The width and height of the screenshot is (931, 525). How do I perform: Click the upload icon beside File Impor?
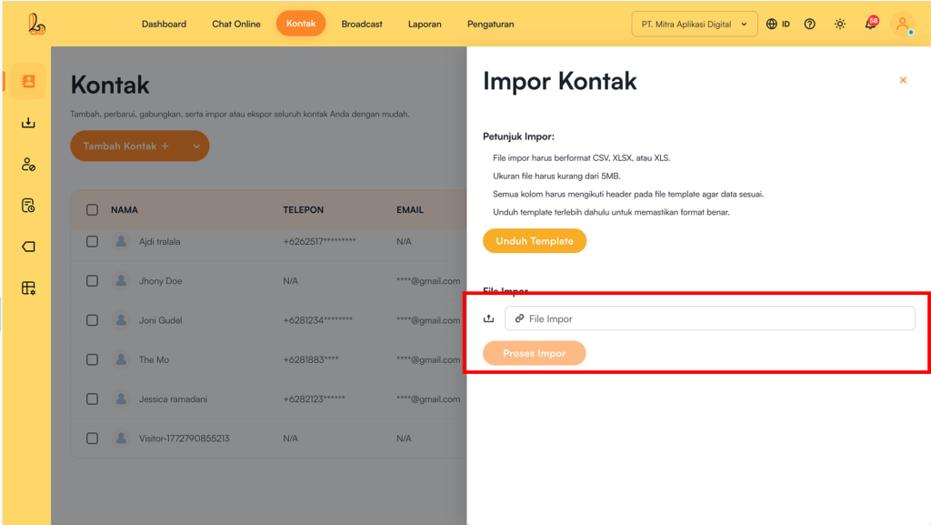489,318
